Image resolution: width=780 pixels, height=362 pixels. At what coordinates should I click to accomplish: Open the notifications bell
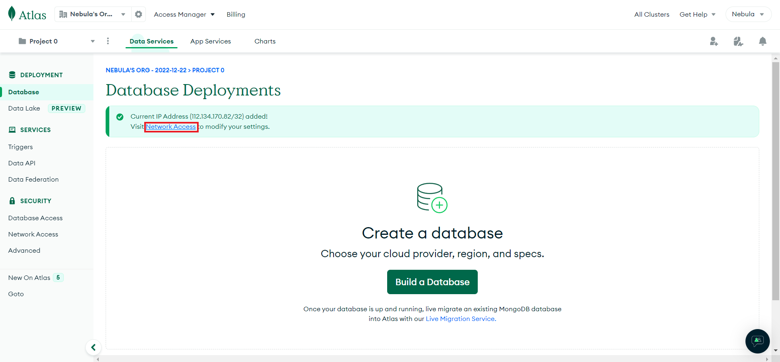pyautogui.click(x=763, y=41)
